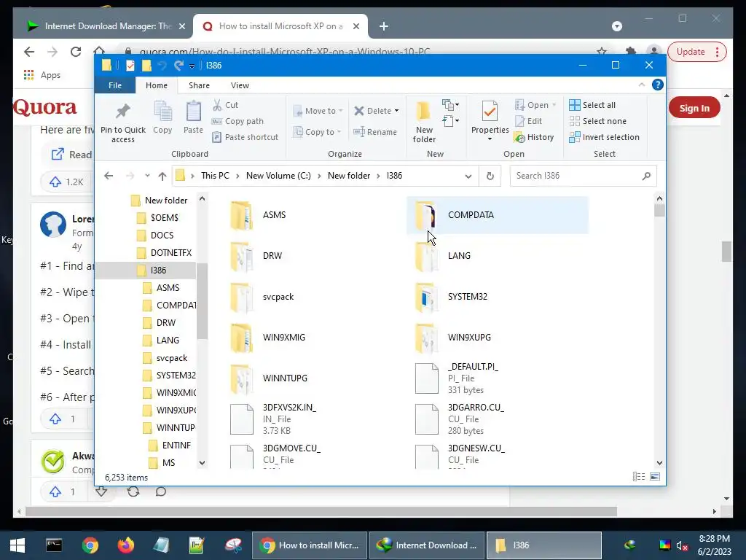The image size is (746, 560).
Task: Click Quick Access properties icon in title bar
Action: click(130, 66)
